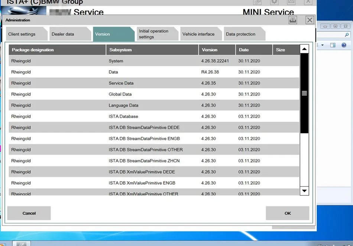
Task: Maximize the background explorer window
Action: [335, 26]
